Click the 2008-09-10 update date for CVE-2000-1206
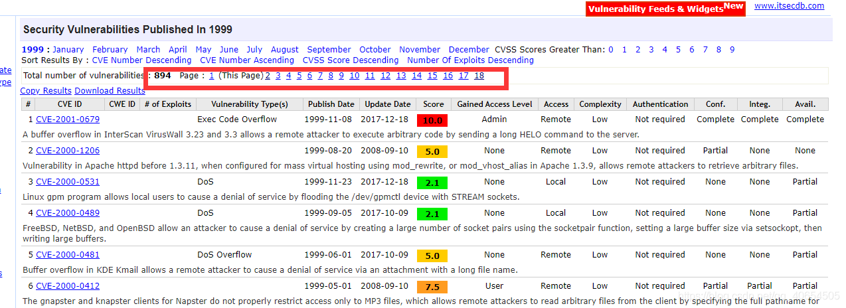 pos(386,151)
